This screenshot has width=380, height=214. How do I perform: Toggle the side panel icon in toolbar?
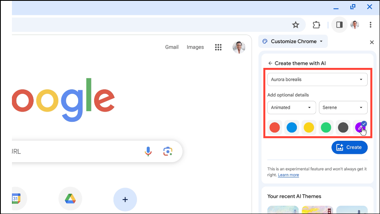pyautogui.click(x=339, y=25)
